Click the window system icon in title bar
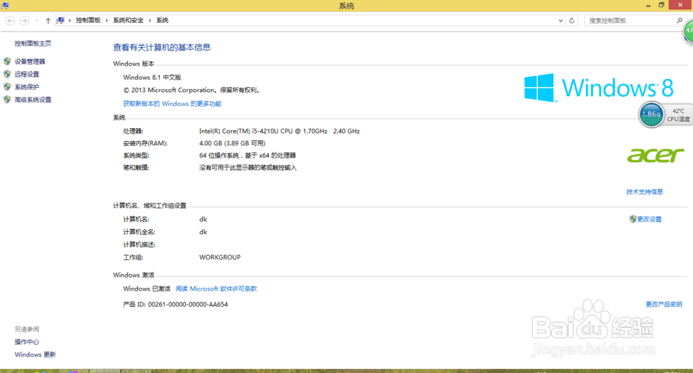 [x=5, y=6]
